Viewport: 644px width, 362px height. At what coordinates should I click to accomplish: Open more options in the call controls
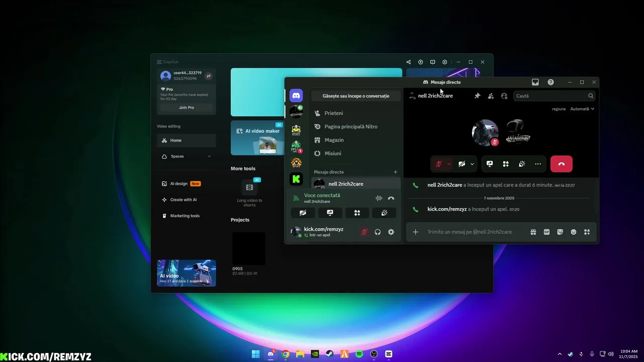tap(538, 164)
